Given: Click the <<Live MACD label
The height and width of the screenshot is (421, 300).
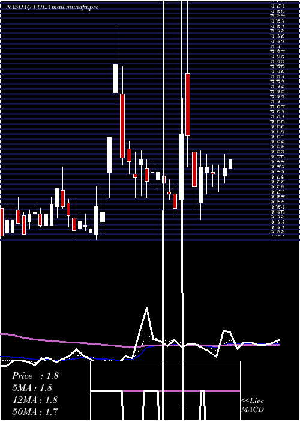Looking at the screenshot, I should pos(253,405).
